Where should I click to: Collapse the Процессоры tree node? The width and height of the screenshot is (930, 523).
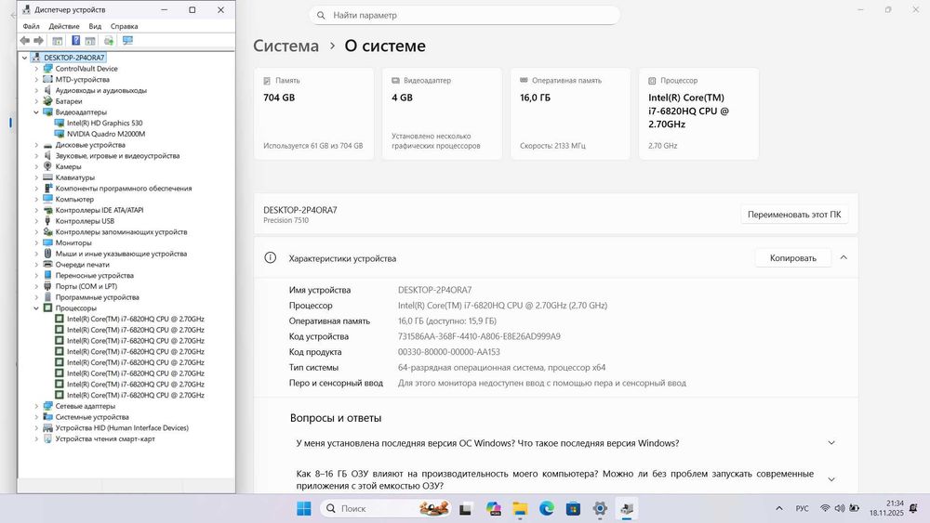[x=36, y=308]
